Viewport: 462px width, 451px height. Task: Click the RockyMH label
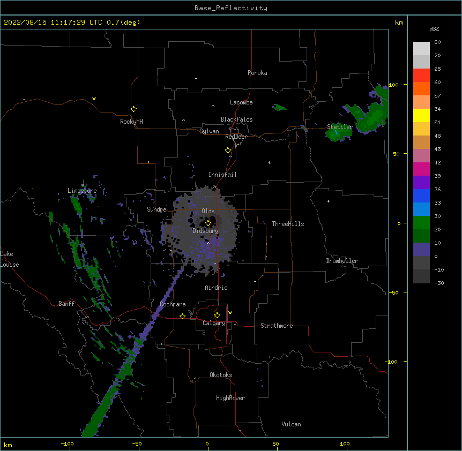coord(131,122)
